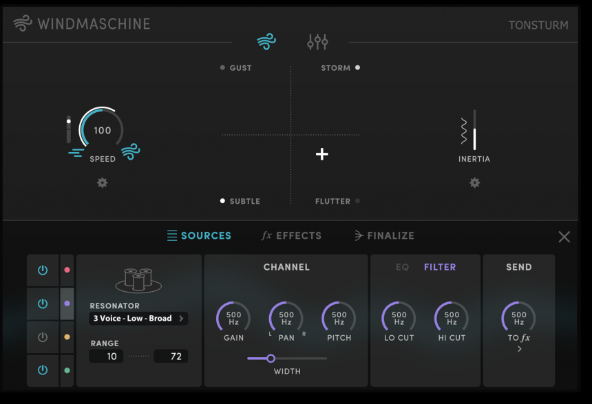Select the Gust corner dot
Screen dimensions: 592x404
pos(222,67)
